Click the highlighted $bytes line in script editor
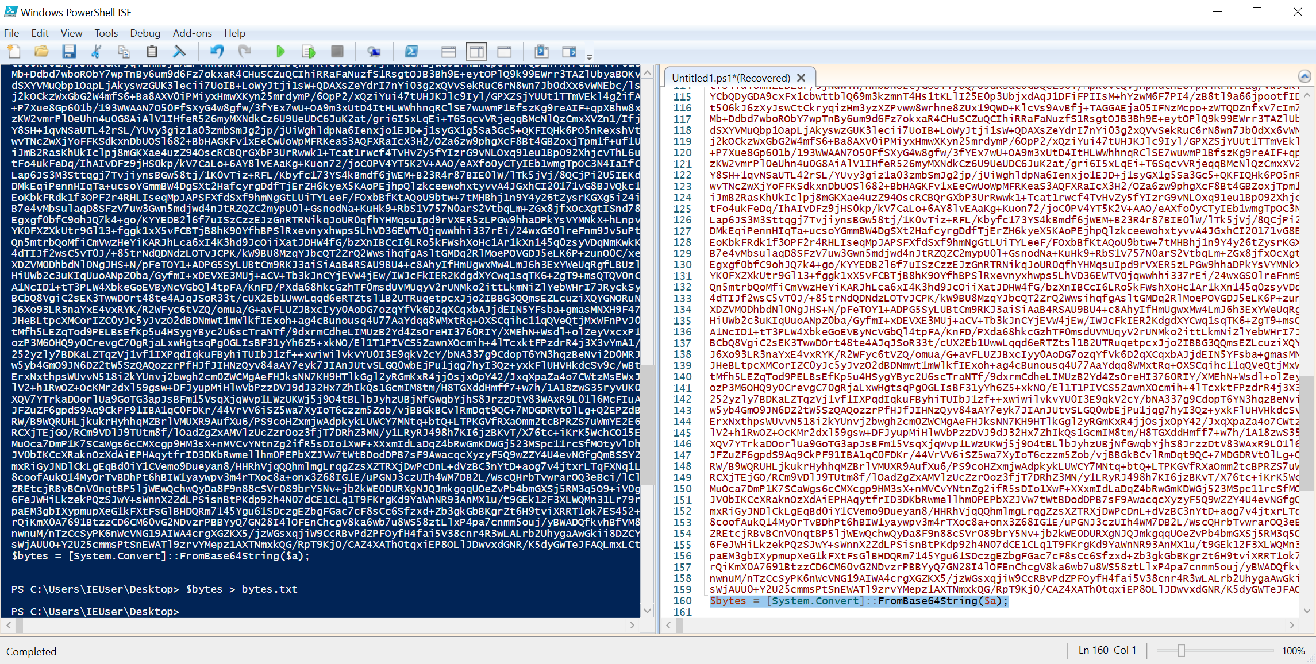1316x664 pixels. (859, 601)
